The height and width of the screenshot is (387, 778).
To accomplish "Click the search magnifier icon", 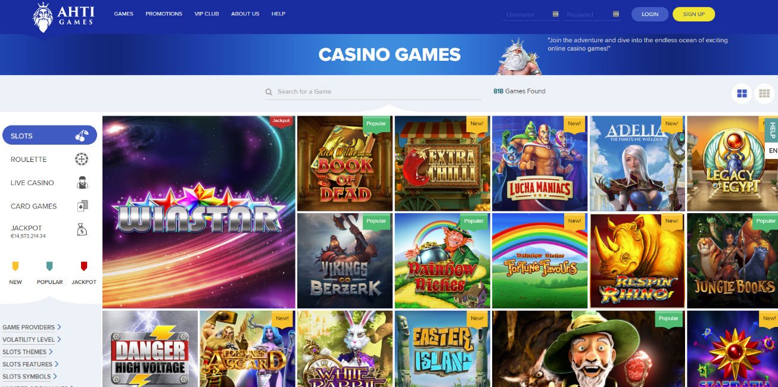I will click(x=269, y=92).
